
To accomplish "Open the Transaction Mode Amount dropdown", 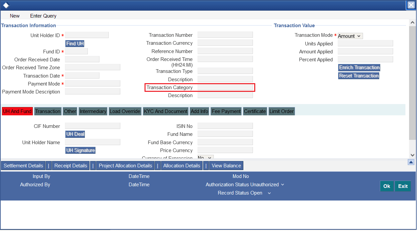I will point(350,36).
